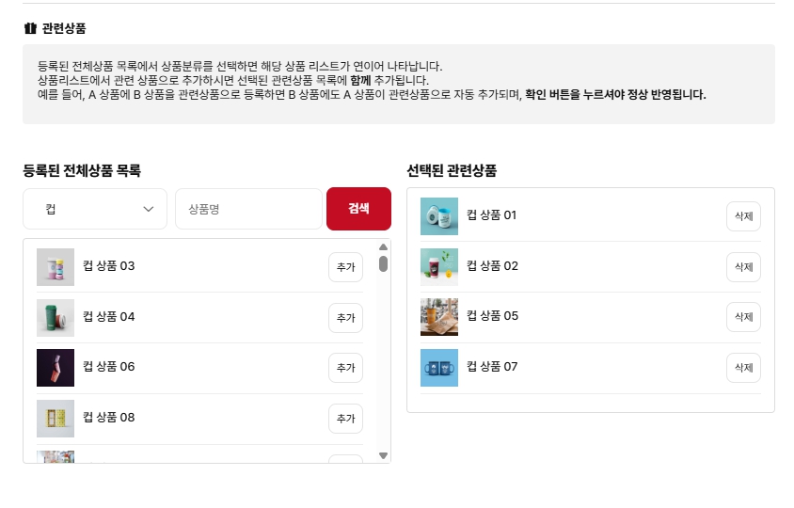The width and height of the screenshot is (794, 508).
Task: Remove 컵 상품 07 from selected list
Action: [743, 368]
